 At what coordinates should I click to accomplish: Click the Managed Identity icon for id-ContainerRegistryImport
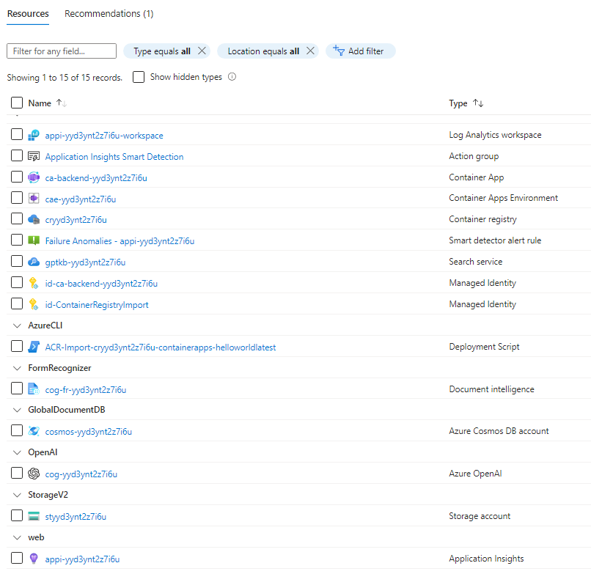(34, 304)
